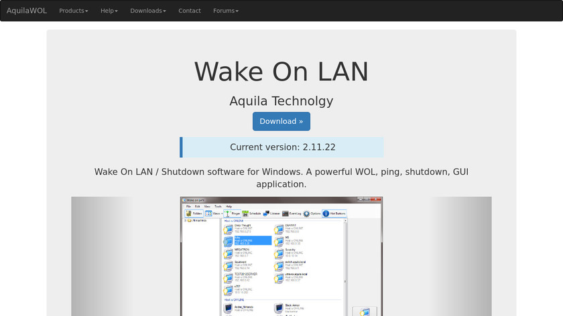
Task: Go to the Contact page
Action: [x=190, y=11]
